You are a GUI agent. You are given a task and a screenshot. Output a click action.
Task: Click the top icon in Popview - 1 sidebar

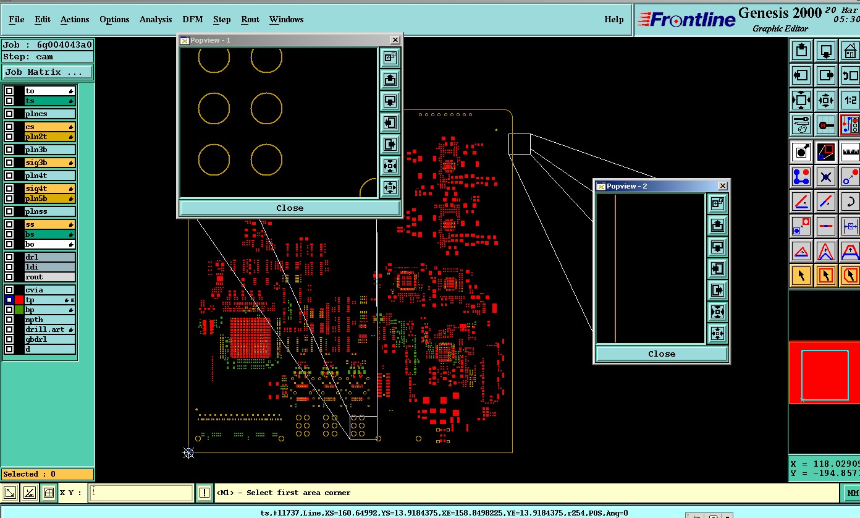pyautogui.click(x=390, y=57)
